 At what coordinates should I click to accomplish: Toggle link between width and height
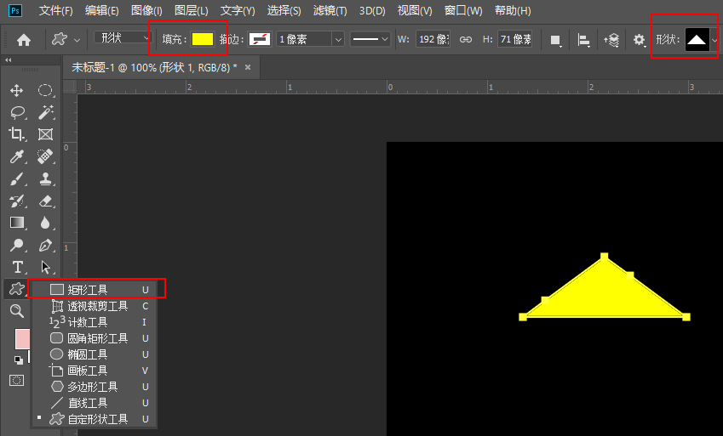(466, 40)
